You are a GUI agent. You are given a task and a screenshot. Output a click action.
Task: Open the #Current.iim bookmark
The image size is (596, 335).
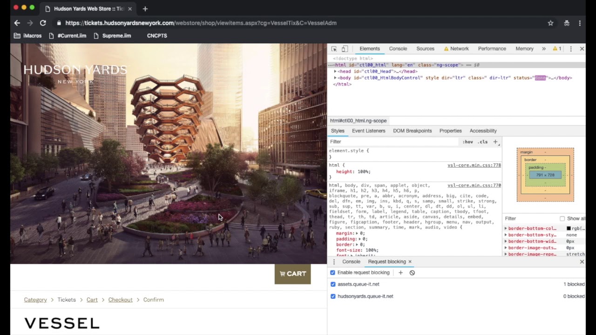67,36
